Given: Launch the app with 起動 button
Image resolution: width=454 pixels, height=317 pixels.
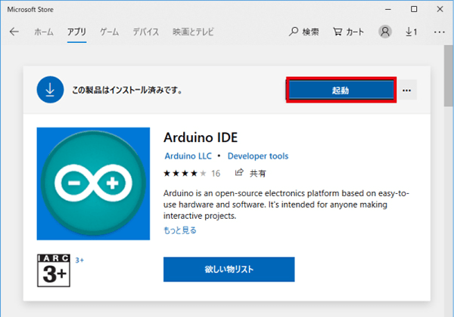Looking at the screenshot, I should click(341, 90).
